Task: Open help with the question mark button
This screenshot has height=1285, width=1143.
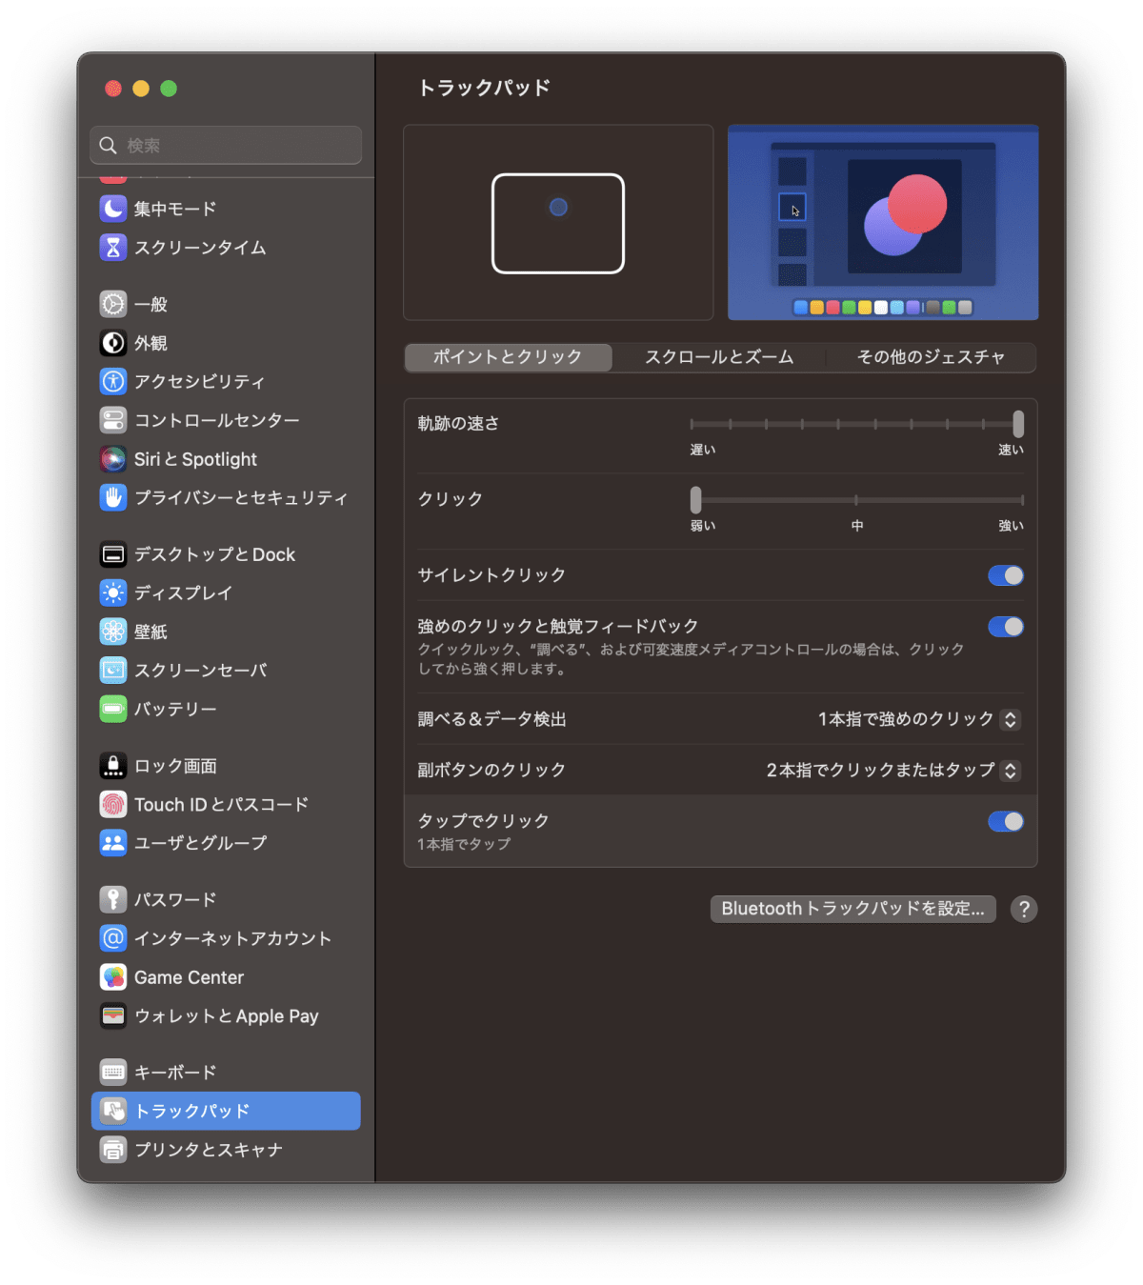Action: 1024,909
